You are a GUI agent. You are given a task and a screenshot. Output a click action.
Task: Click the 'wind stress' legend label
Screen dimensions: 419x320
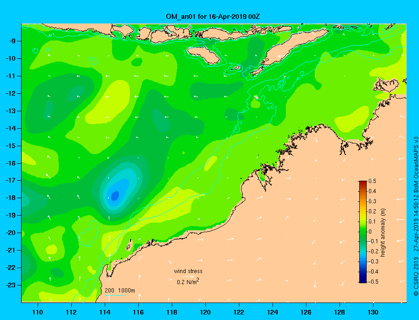click(188, 271)
